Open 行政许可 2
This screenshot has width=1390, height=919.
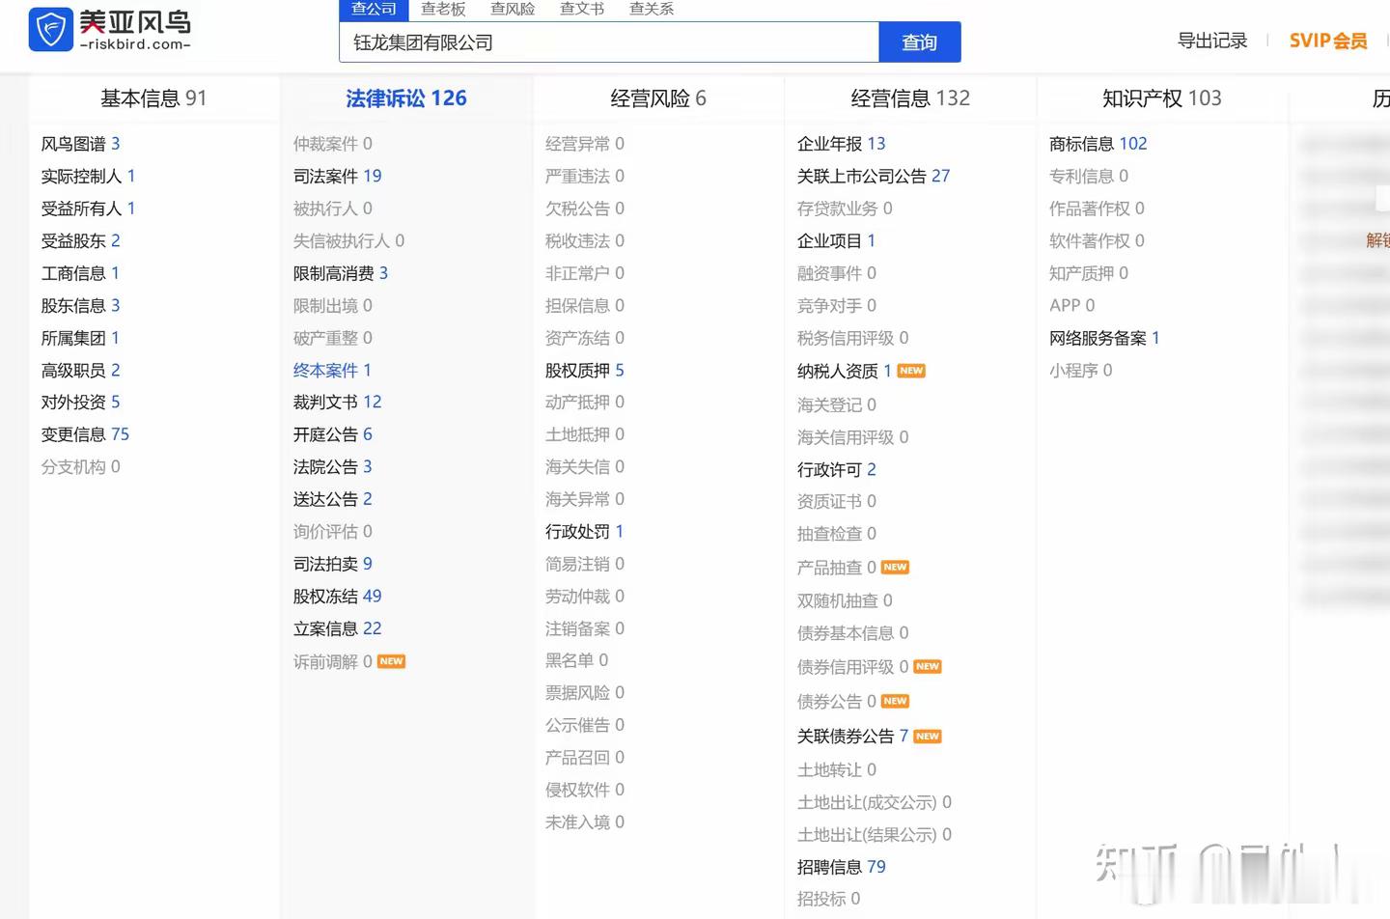click(x=837, y=470)
